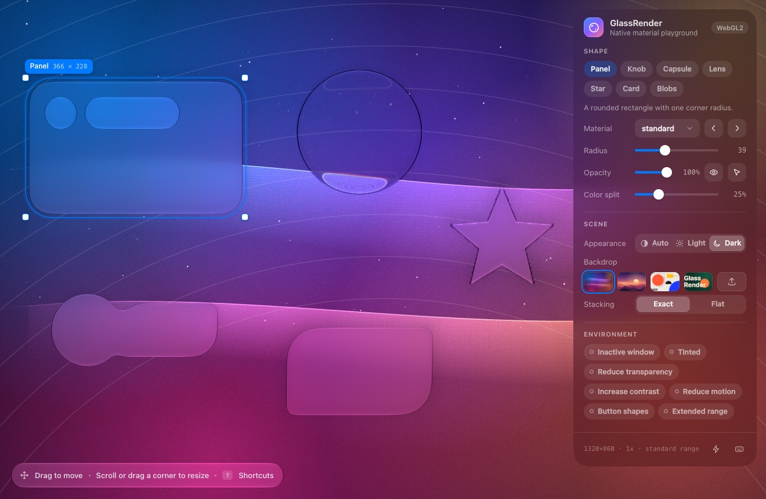766x499 pixels.
Task: Click the top-left resize handle of Panel
Action: tap(26, 78)
